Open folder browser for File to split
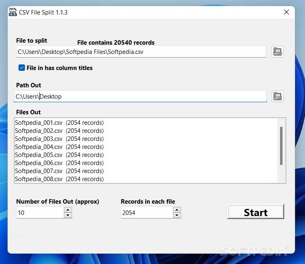 (277, 52)
